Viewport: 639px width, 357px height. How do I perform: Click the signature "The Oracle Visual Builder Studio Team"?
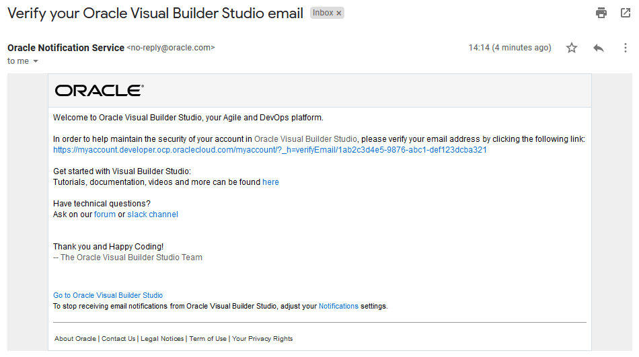[131, 257]
